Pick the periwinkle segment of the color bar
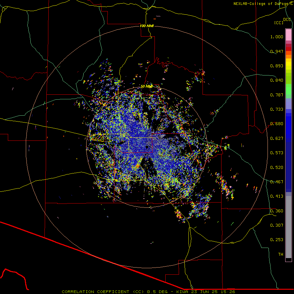Viewport: 294px width, 294px height. [x=288, y=104]
